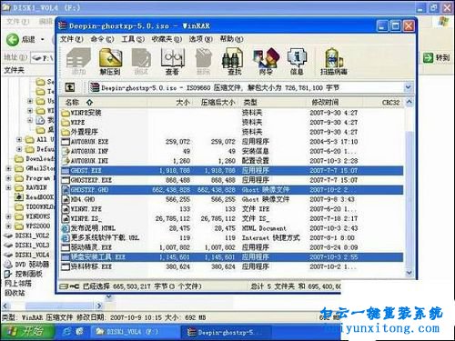Open the 信息 (Info) tool
The height and width of the screenshot is (341, 455).
point(297,61)
